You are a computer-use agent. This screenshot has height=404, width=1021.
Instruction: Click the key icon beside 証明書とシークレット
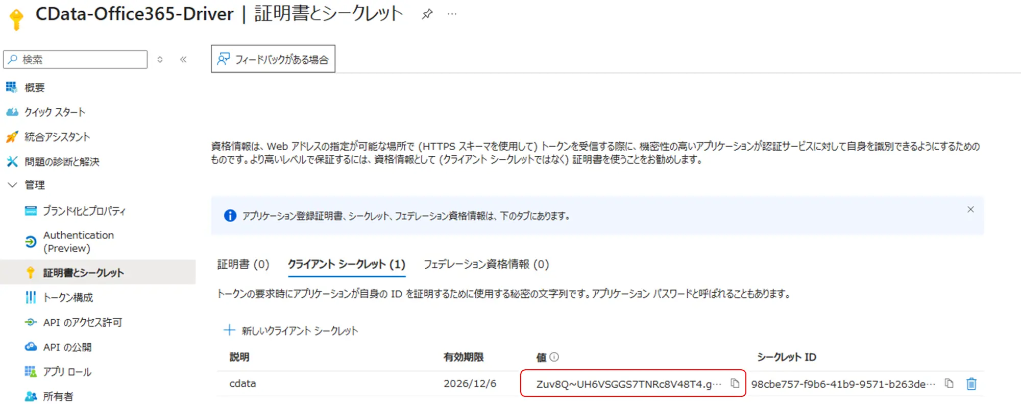tap(31, 273)
